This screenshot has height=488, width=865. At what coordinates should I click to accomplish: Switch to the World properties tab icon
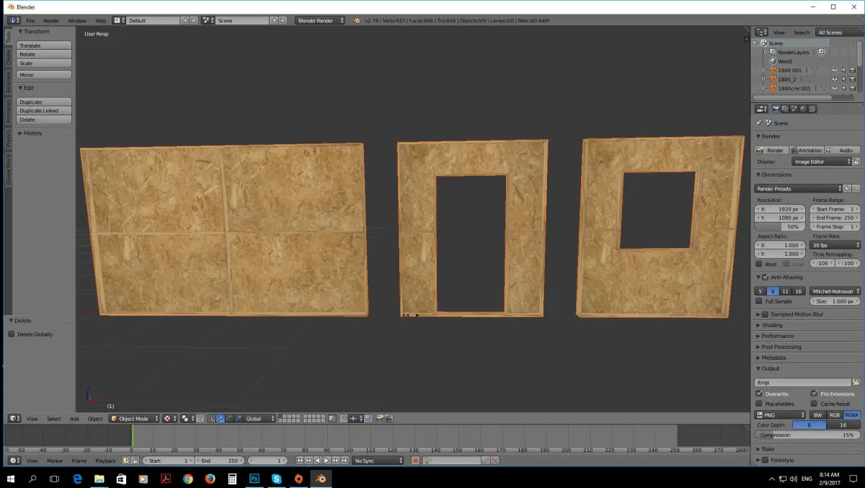tap(803, 109)
